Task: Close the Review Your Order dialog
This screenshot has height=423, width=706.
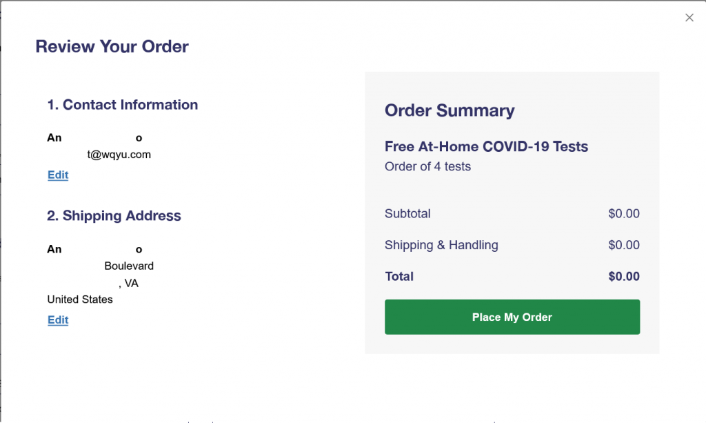Action: [689, 17]
